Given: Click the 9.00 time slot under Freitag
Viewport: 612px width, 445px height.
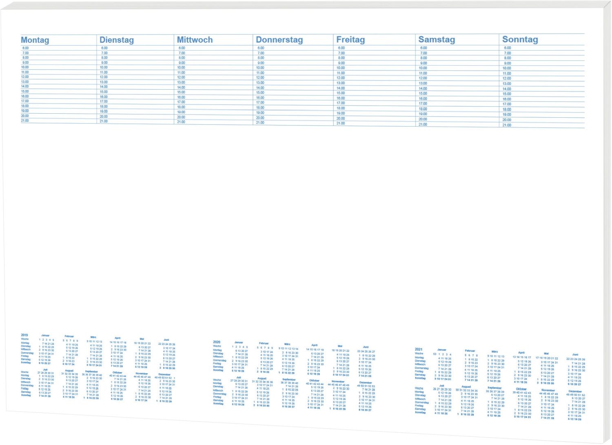Looking at the screenshot, I should pyautogui.click(x=341, y=63).
